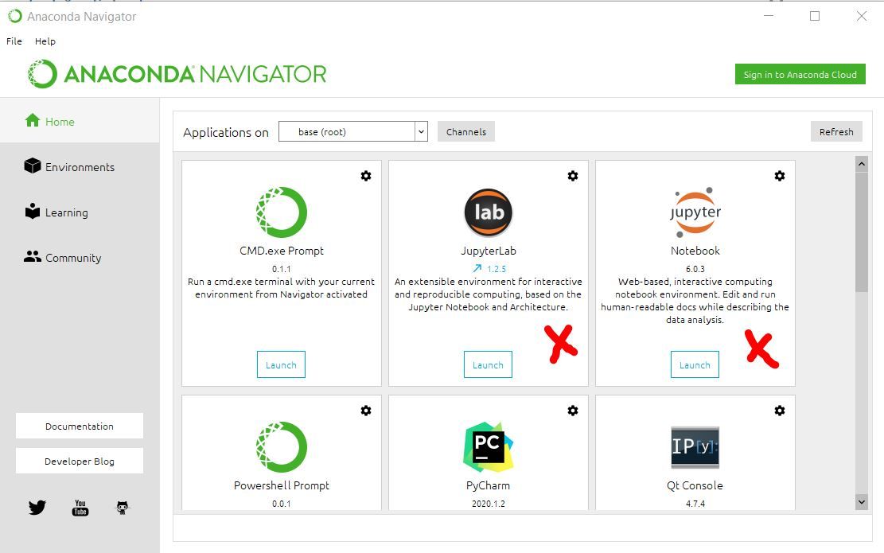
Task: Click the PyCharm 2020.1.2 version text
Action: pos(489,504)
